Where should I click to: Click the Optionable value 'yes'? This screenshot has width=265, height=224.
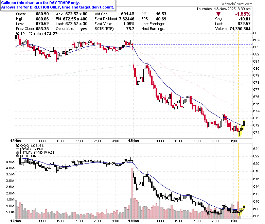[84, 29]
